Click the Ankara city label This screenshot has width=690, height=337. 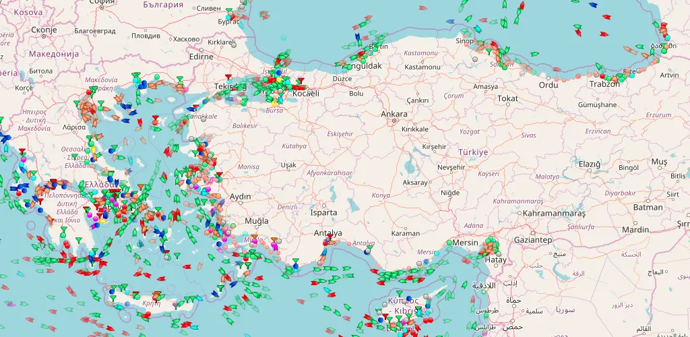(x=394, y=114)
